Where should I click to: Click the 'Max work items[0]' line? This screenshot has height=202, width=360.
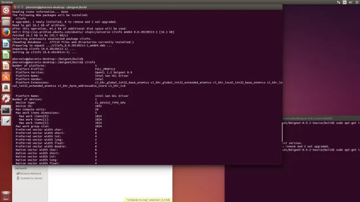pos(60,116)
